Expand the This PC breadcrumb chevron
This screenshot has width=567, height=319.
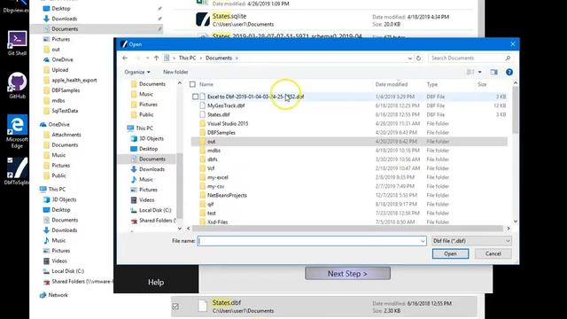[201, 58]
